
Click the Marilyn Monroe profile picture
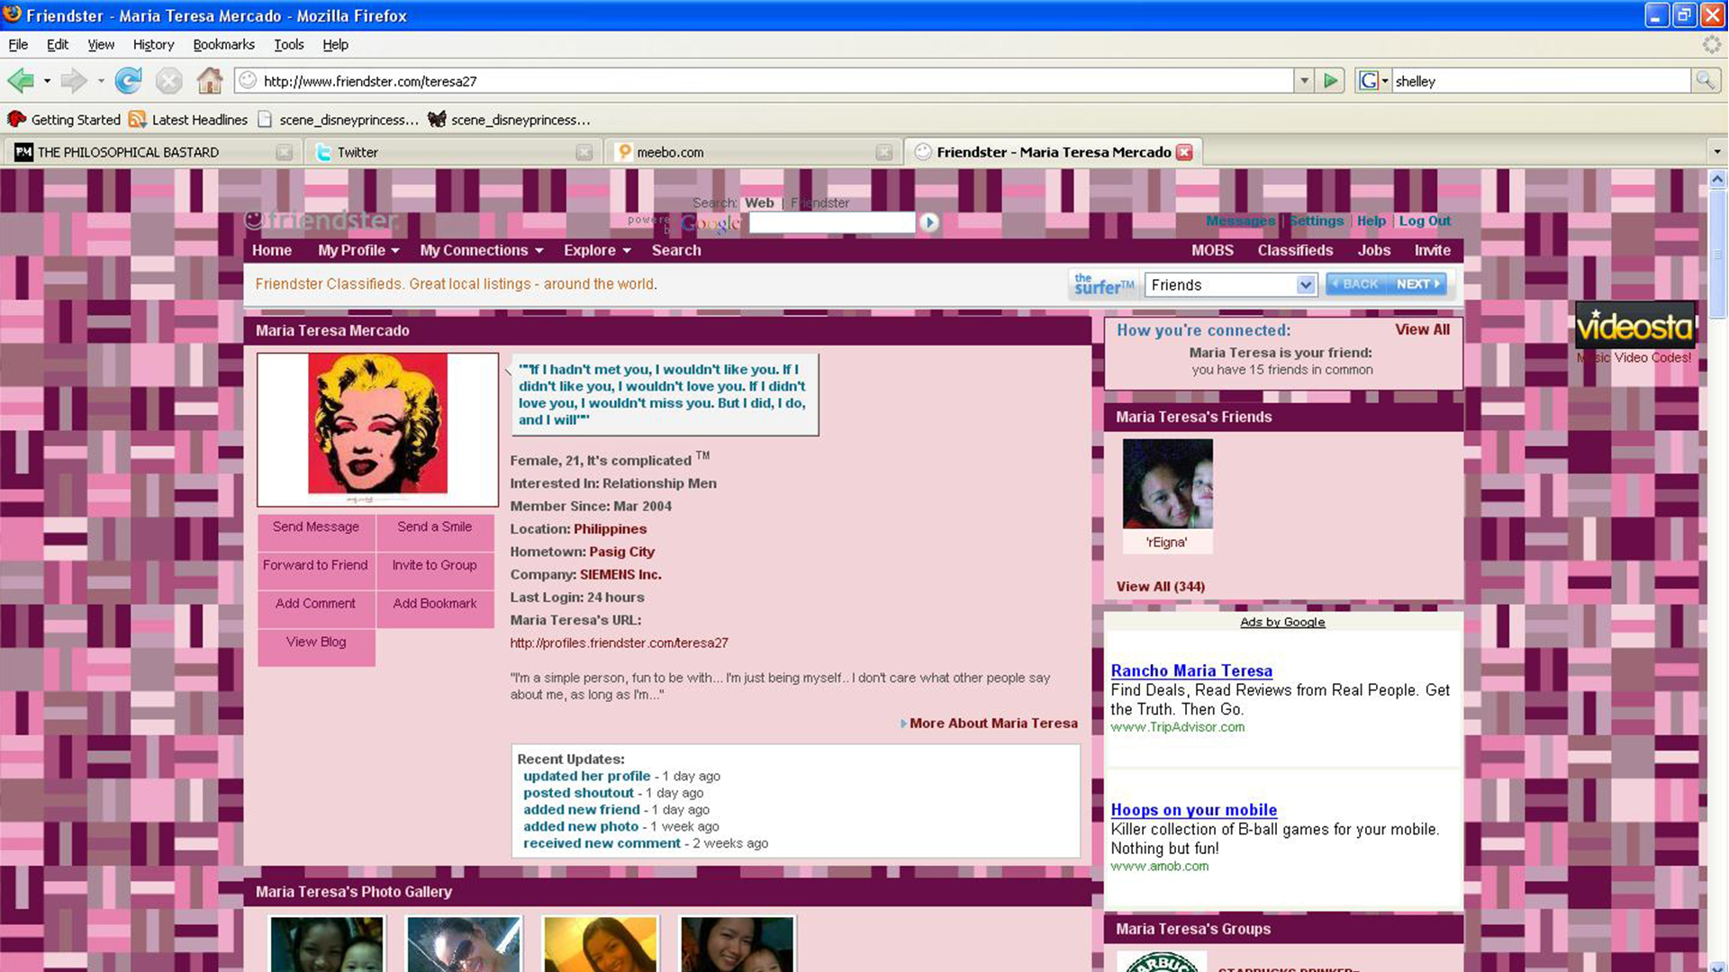pos(377,428)
